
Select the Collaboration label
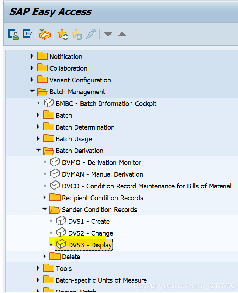(x=68, y=68)
